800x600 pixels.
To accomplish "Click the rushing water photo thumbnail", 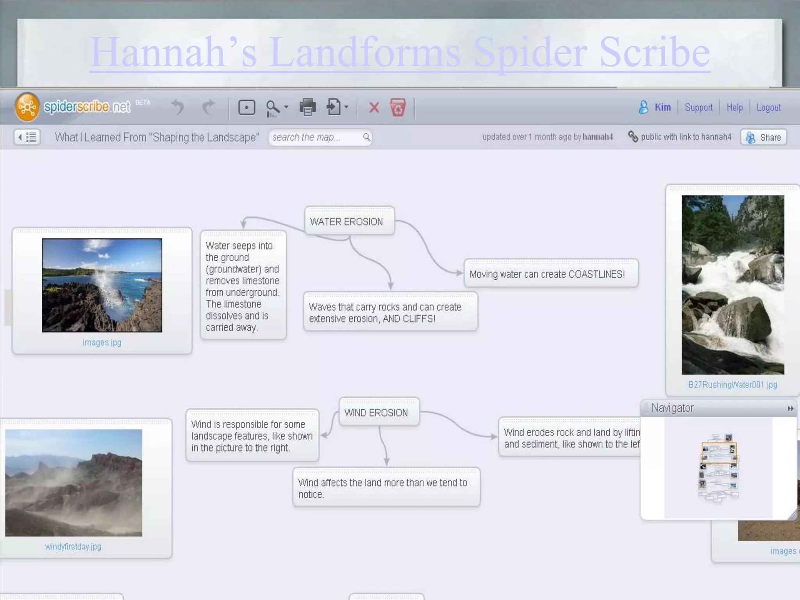I will (x=732, y=285).
